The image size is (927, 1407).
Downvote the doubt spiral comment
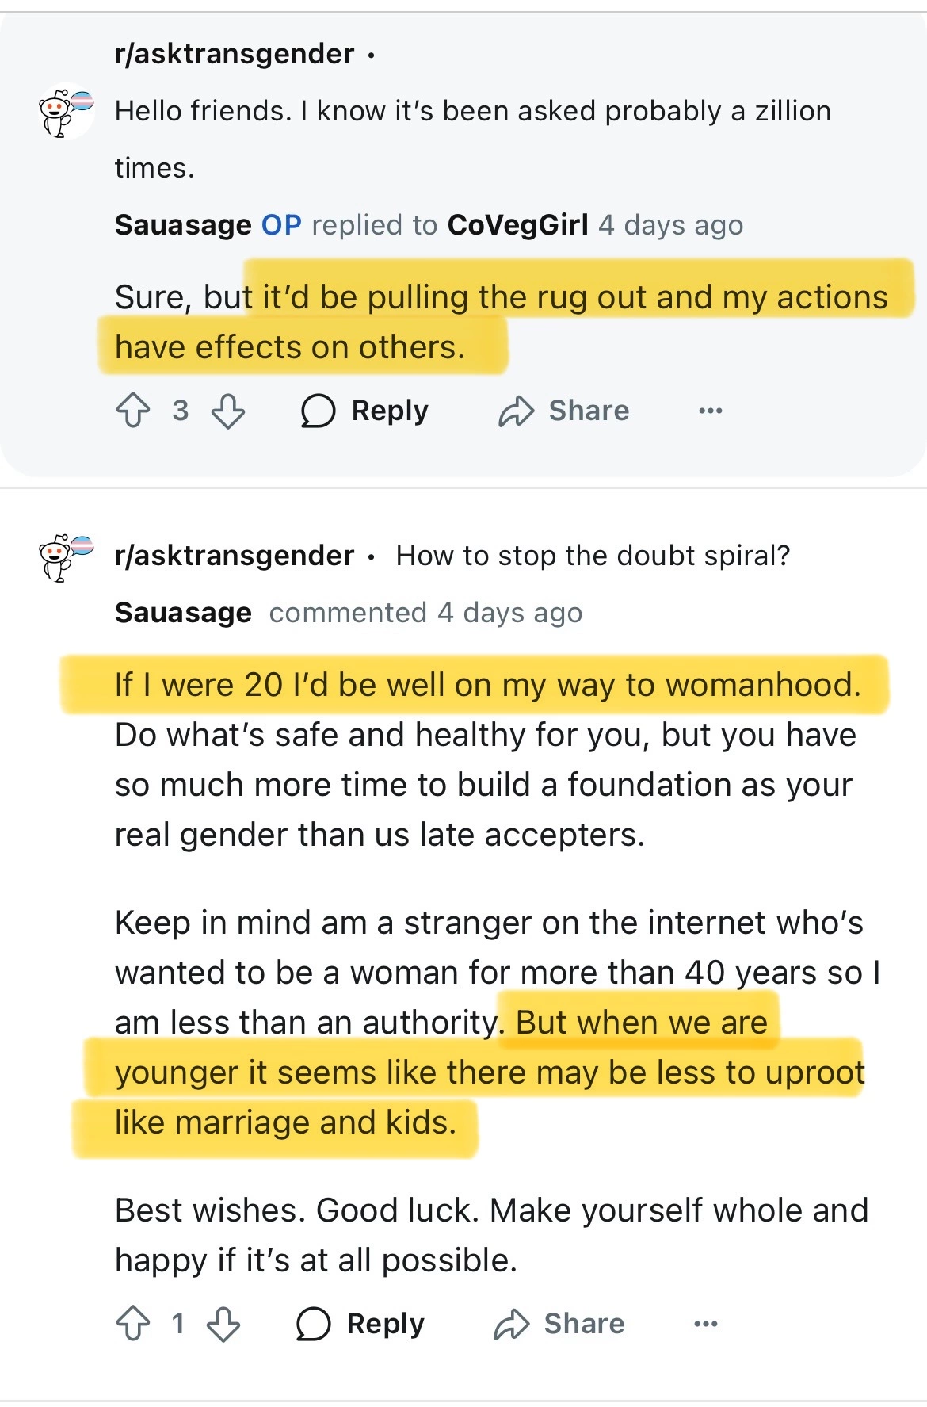(223, 1323)
